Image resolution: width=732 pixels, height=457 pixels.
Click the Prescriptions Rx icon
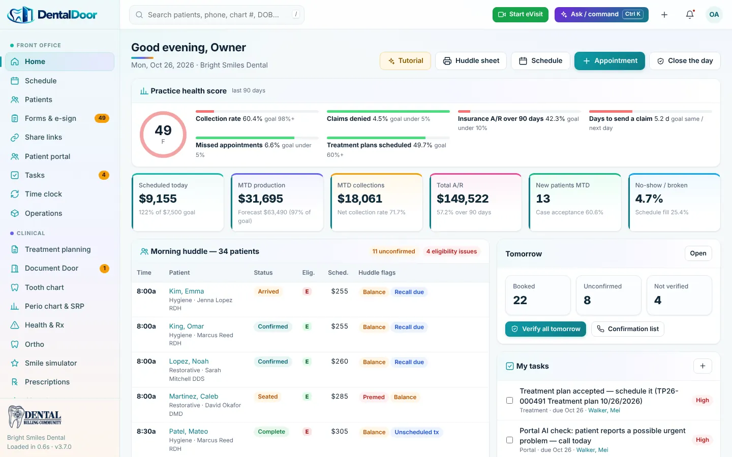tap(15, 382)
